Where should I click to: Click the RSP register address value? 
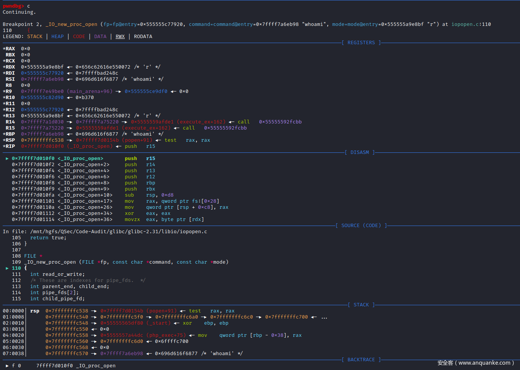coord(42,140)
